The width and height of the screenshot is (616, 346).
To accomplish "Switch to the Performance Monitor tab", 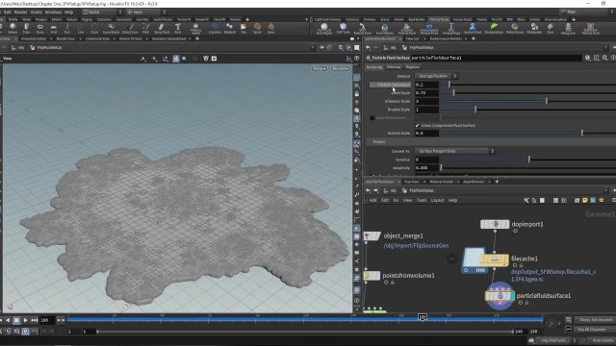I will (446, 38).
